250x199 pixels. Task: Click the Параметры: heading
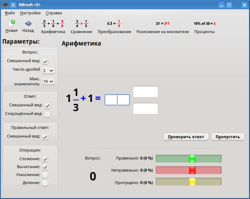click(21, 42)
